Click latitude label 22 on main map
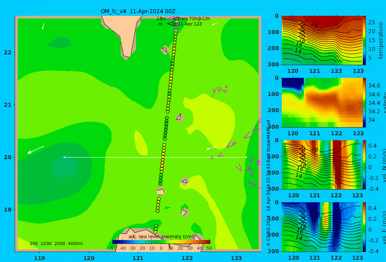Image resolution: width=386 pixels, height=262 pixels. pyautogui.click(x=8, y=52)
